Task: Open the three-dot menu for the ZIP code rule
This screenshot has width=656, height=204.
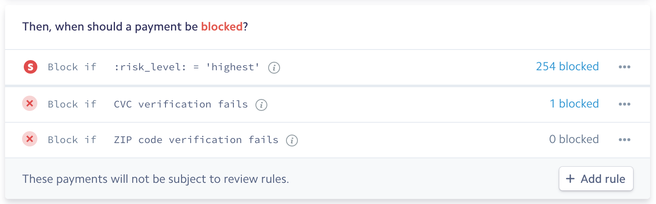Action: (625, 140)
